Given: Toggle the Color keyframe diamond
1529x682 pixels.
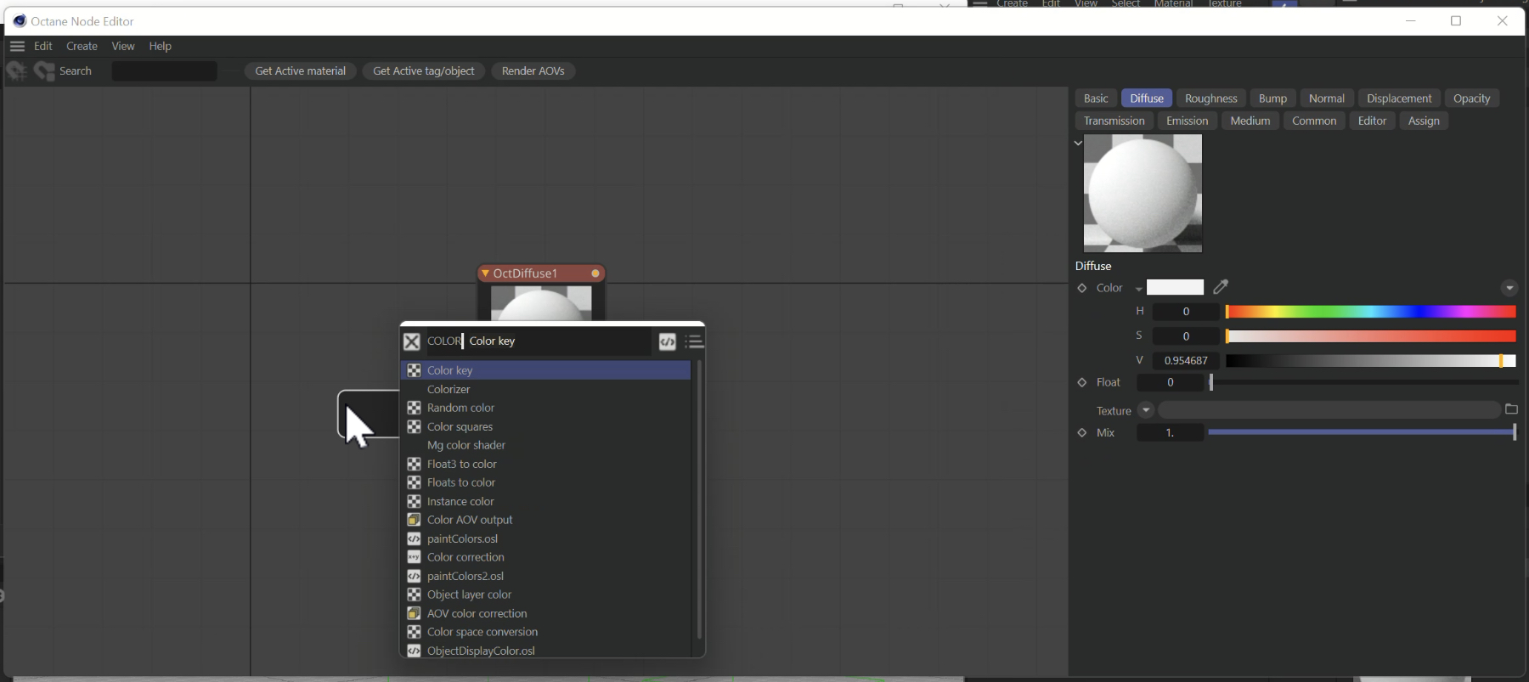Looking at the screenshot, I should (x=1082, y=288).
